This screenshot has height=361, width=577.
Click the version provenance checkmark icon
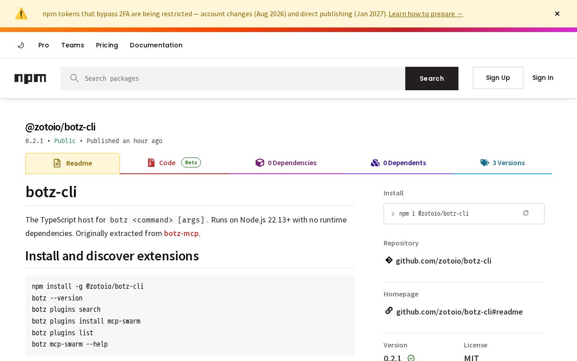pyautogui.click(x=411, y=358)
